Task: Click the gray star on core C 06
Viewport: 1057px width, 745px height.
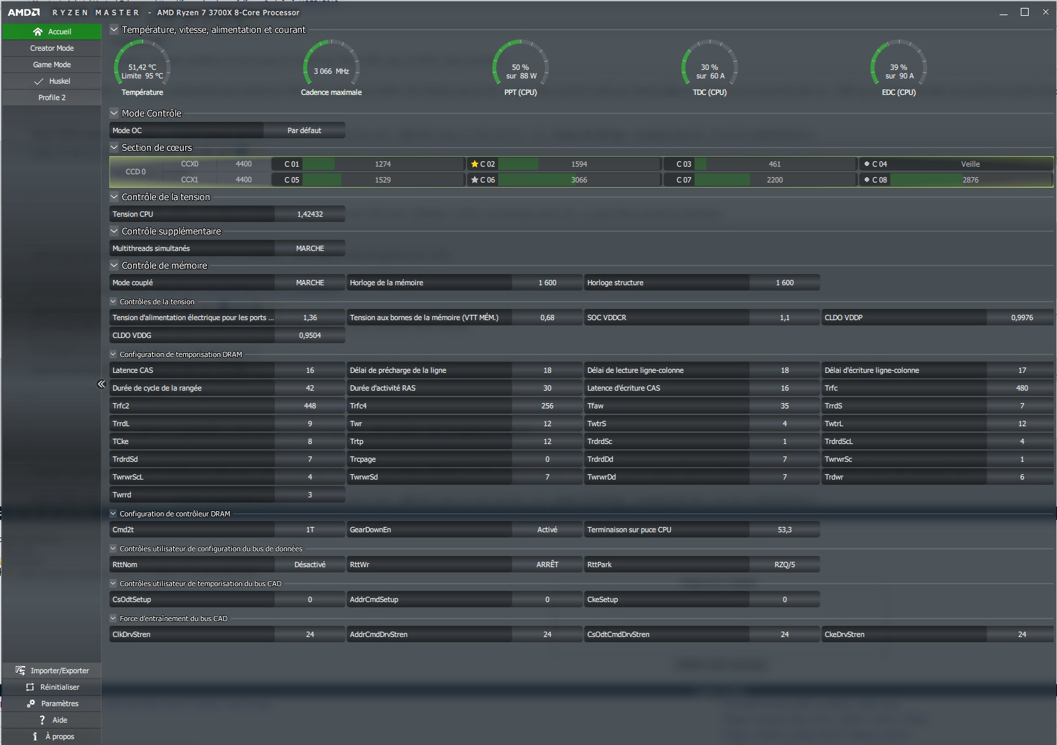Action: [474, 180]
